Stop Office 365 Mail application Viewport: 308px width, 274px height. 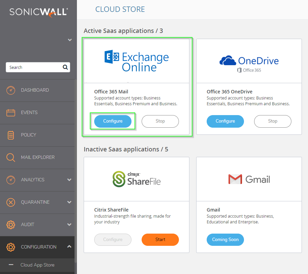[x=160, y=121]
